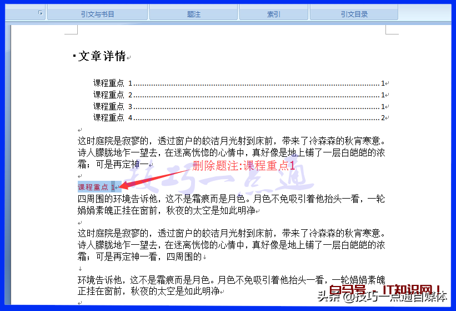Click page number 2 of 课程重点 4 entry
Image resolution: width=456 pixels, height=311 pixels.
[383, 117]
